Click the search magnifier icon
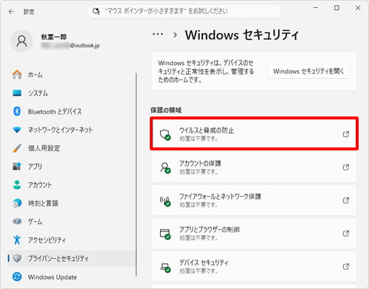The width and height of the screenshot is (369, 289). [x=96, y=11]
